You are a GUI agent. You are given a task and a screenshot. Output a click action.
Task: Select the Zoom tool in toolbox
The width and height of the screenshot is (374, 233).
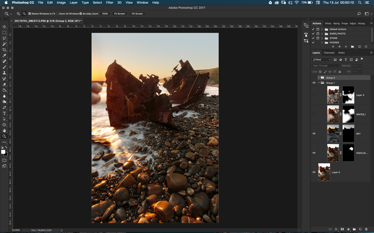point(4,136)
